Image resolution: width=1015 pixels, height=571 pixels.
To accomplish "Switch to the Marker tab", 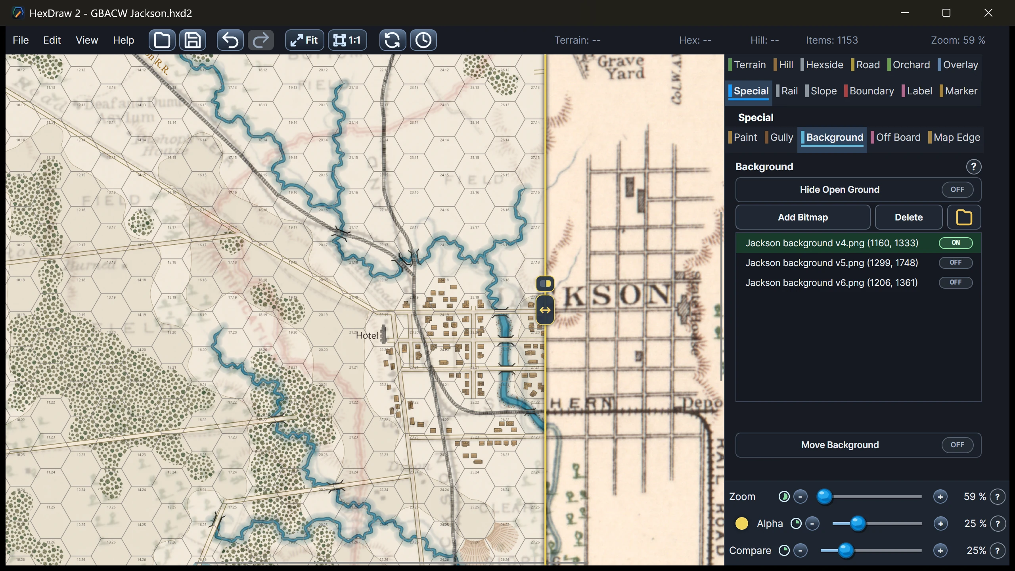I will (x=959, y=91).
